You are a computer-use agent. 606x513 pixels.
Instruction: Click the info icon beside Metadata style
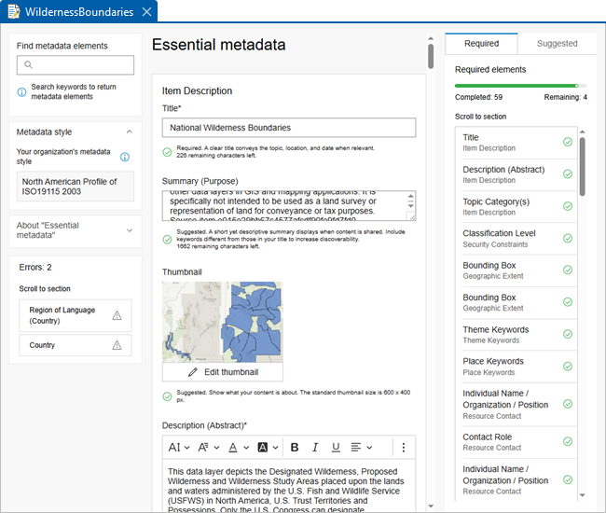tap(125, 157)
